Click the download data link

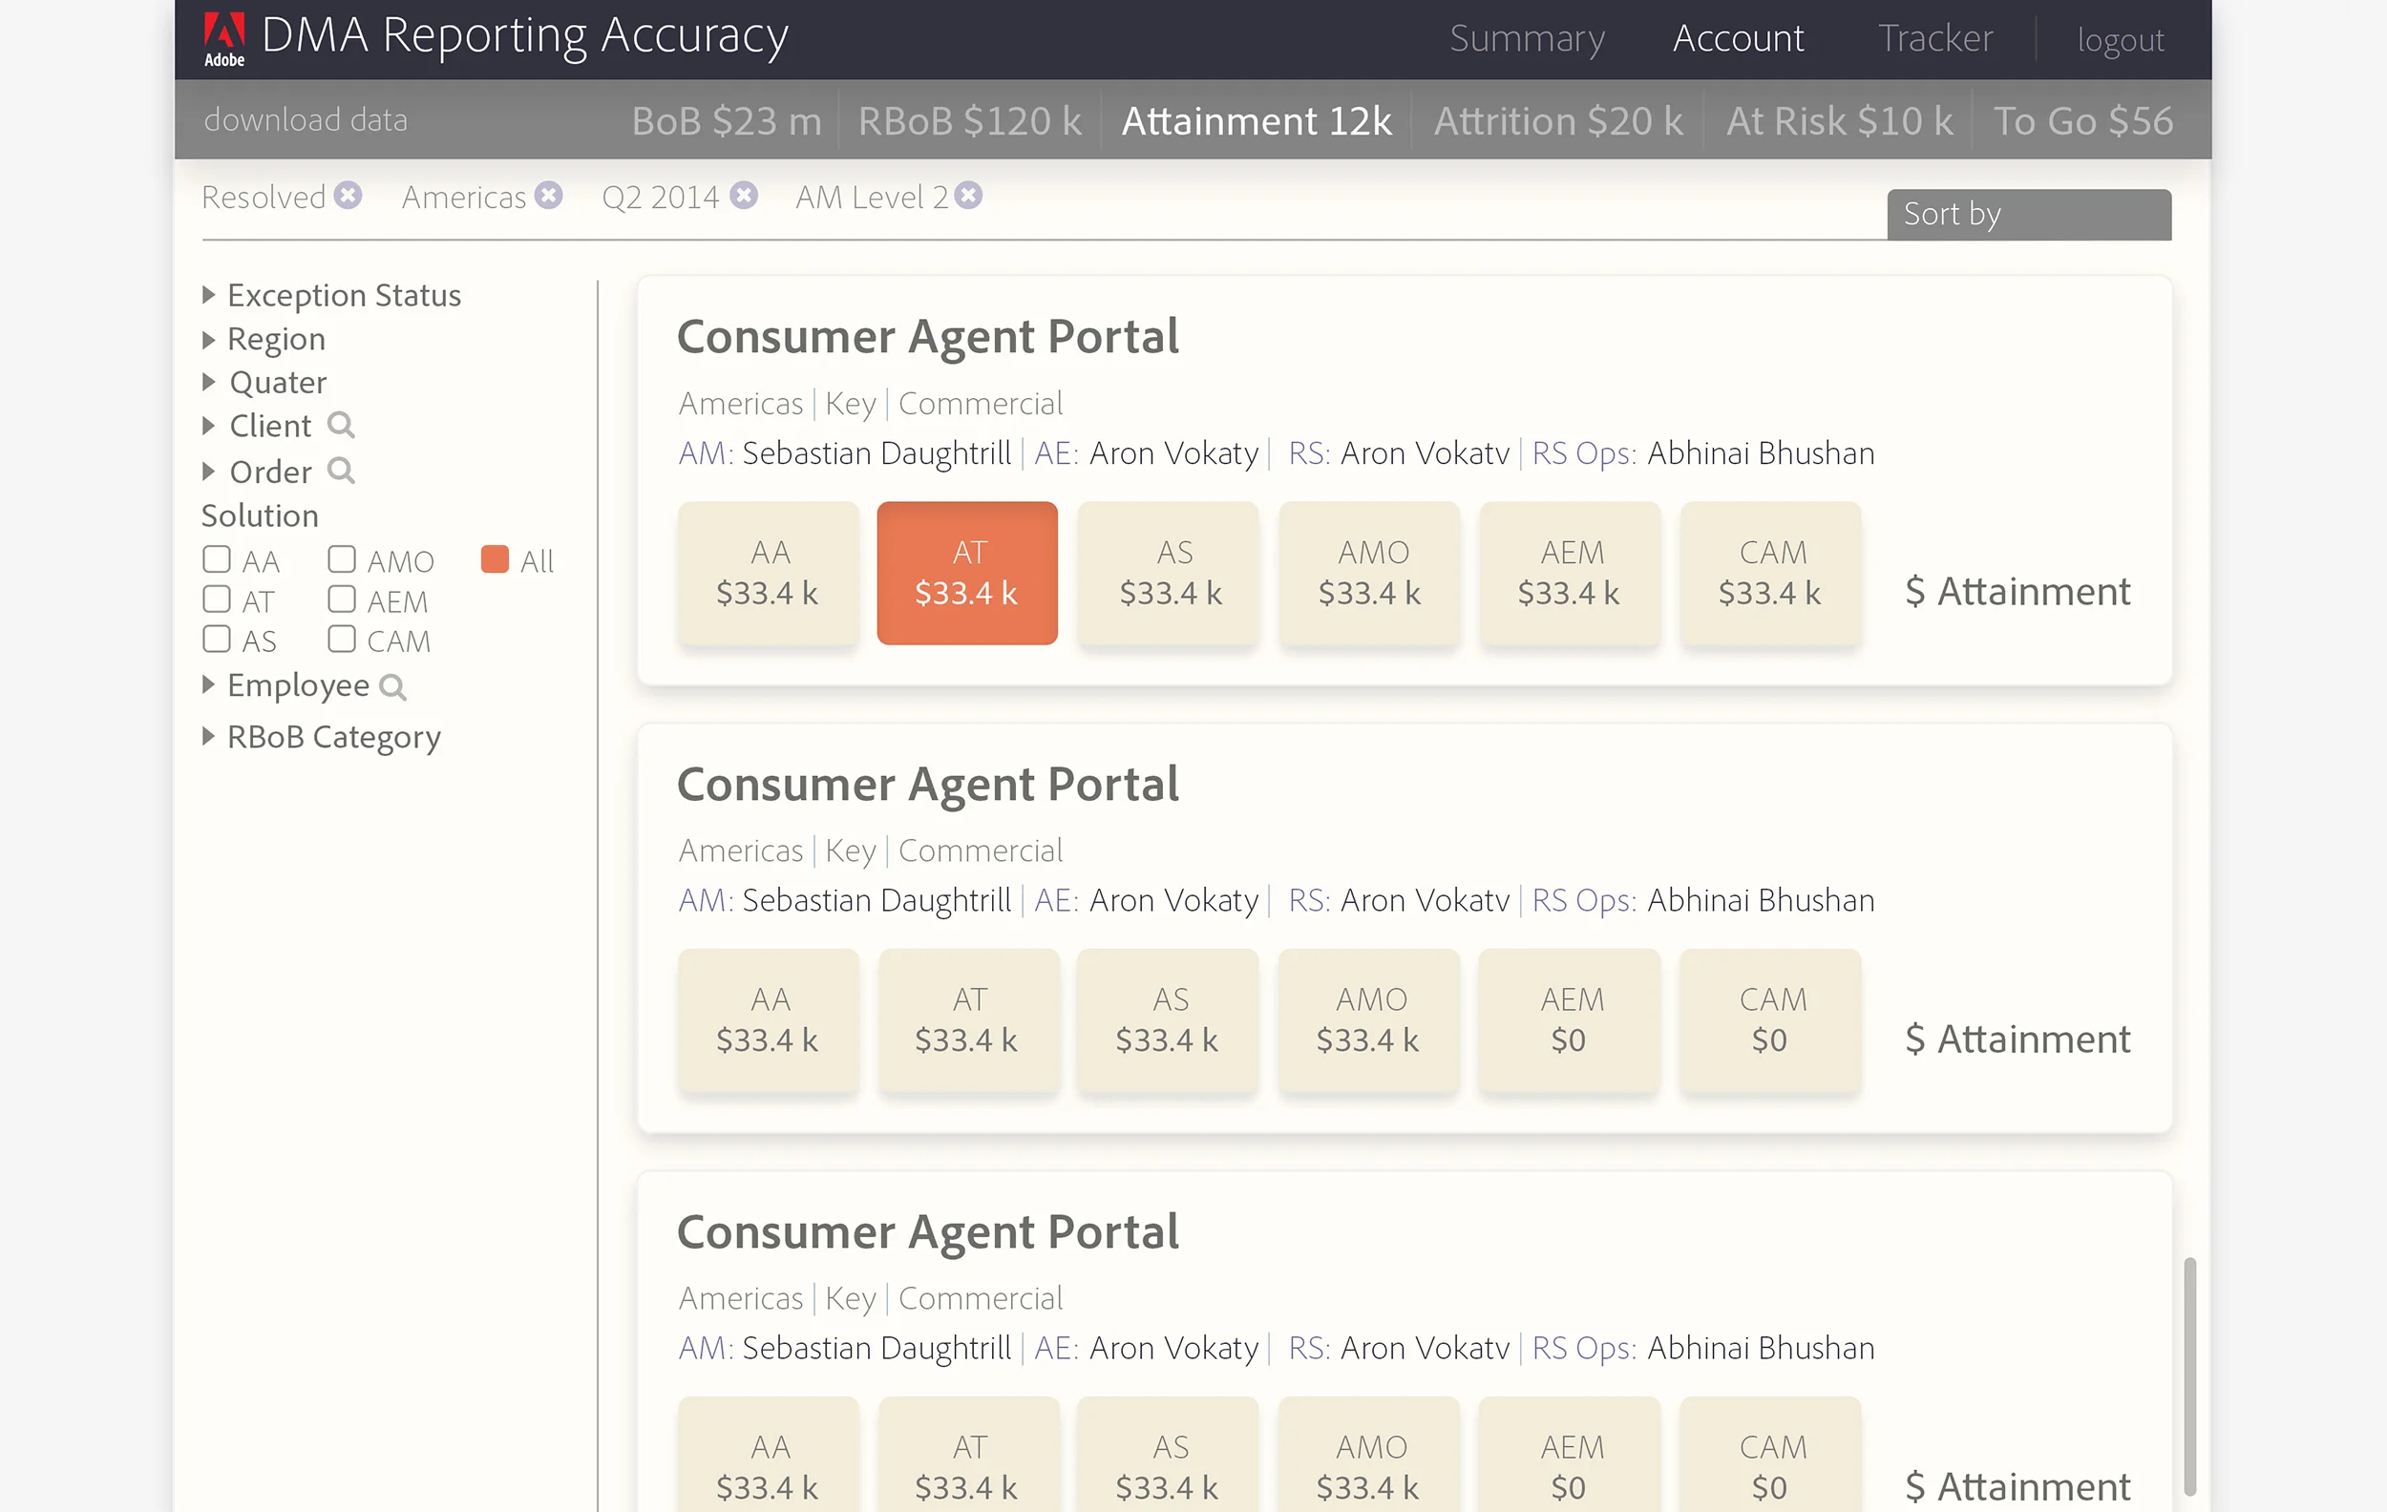point(306,119)
